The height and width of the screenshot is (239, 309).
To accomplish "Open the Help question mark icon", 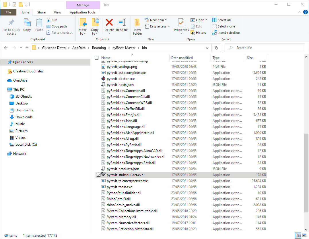I will point(305,12).
